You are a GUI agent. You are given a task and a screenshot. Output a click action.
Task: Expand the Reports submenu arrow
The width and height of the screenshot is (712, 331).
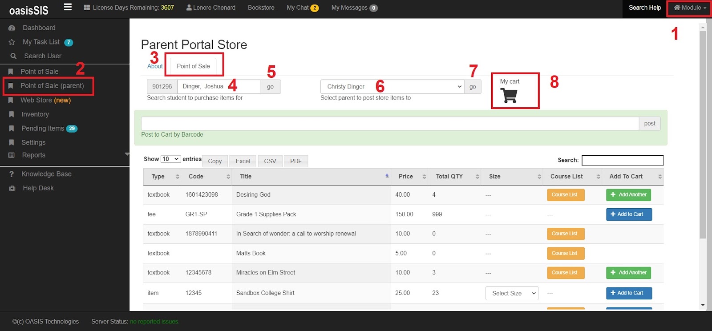pyautogui.click(x=127, y=154)
